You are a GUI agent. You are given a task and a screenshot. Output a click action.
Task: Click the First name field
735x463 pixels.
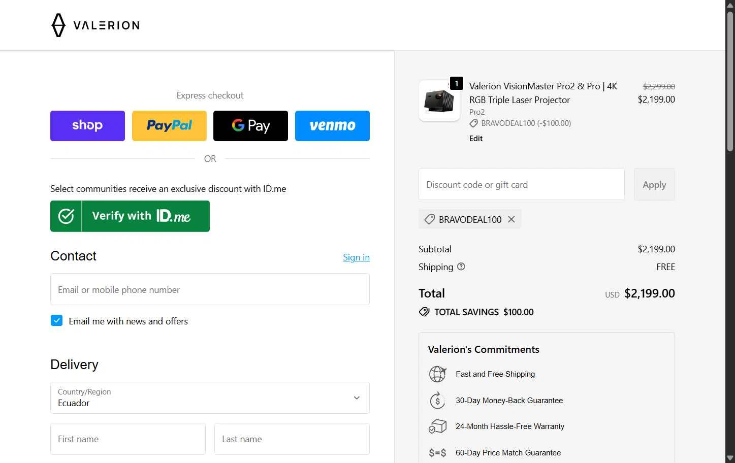point(128,439)
